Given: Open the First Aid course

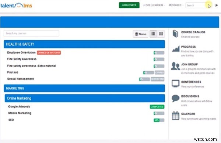Looking at the screenshot, I should [x=13, y=72].
